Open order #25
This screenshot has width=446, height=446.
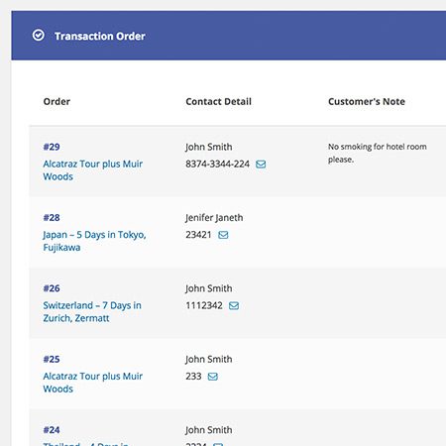(x=52, y=359)
